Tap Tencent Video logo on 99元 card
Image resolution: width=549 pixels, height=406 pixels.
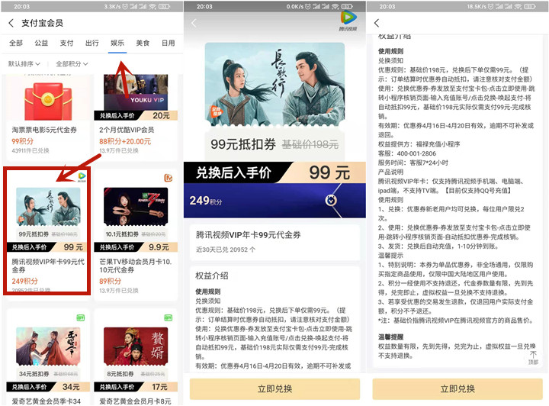pyautogui.click(x=82, y=176)
